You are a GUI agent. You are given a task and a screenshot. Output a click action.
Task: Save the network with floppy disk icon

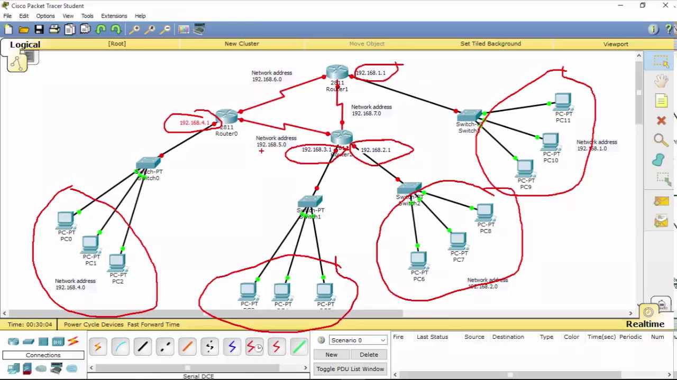point(39,30)
